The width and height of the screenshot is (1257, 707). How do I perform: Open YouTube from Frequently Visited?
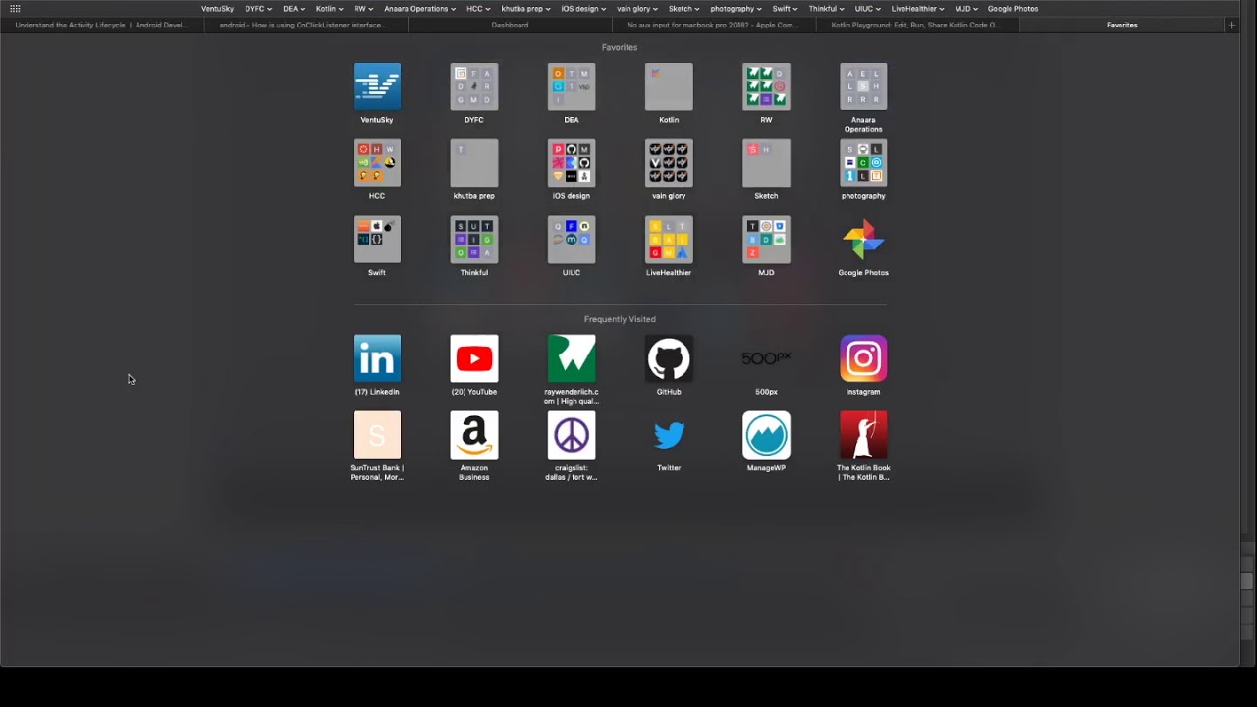(x=474, y=358)
